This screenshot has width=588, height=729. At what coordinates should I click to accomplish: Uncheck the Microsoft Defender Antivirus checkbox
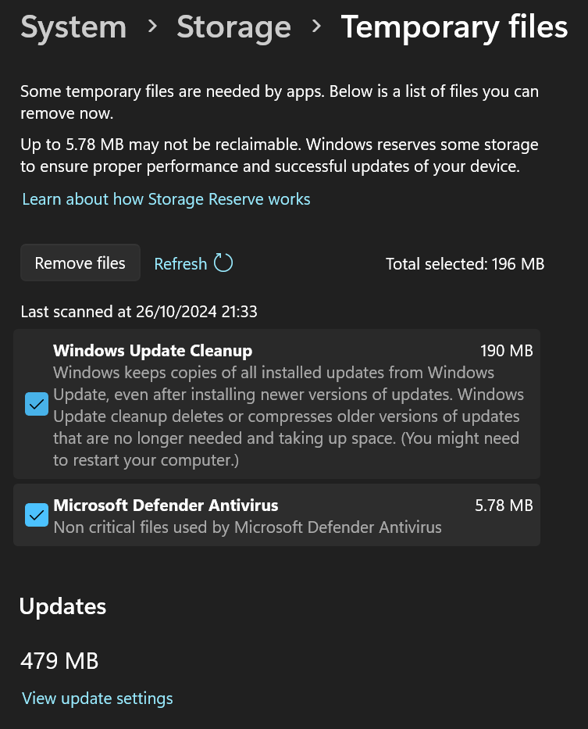point(37,515)
